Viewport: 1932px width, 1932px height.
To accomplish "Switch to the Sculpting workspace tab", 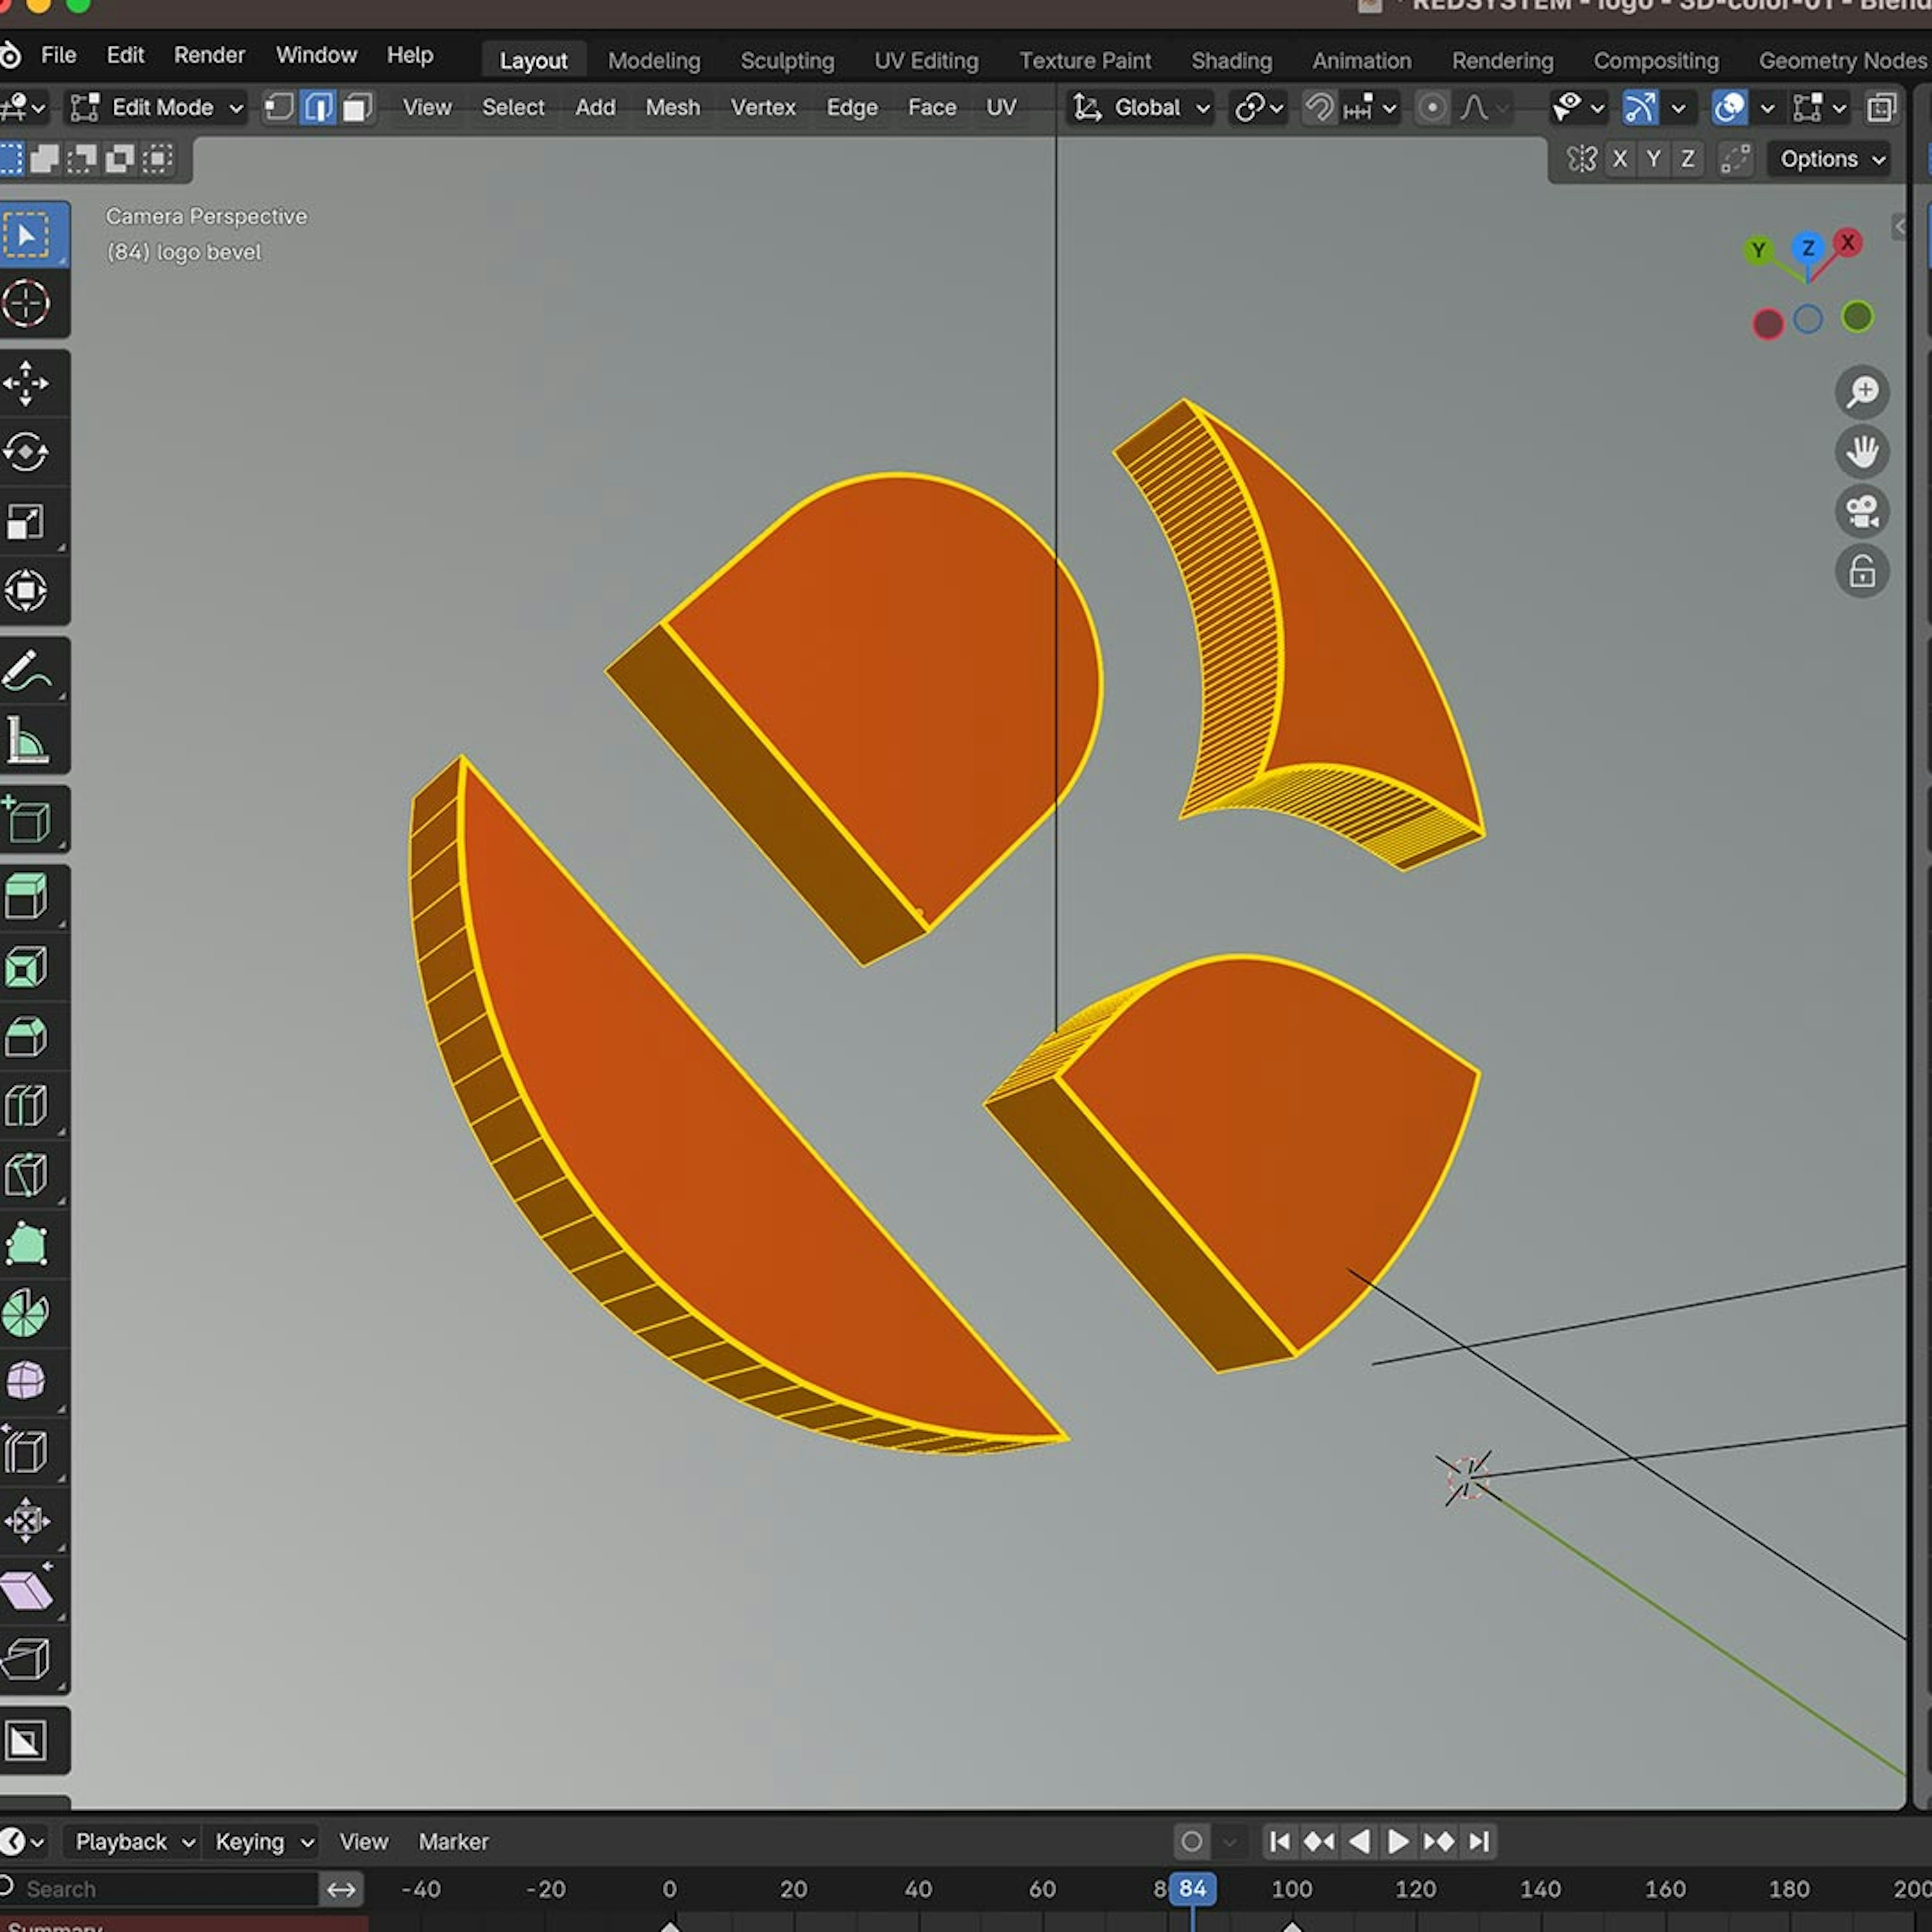I will pos(787,61).
